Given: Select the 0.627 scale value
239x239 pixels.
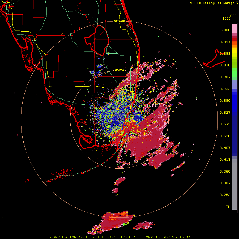Looking at the screenshot, I should pyautogui.click(x=225, y=113).
